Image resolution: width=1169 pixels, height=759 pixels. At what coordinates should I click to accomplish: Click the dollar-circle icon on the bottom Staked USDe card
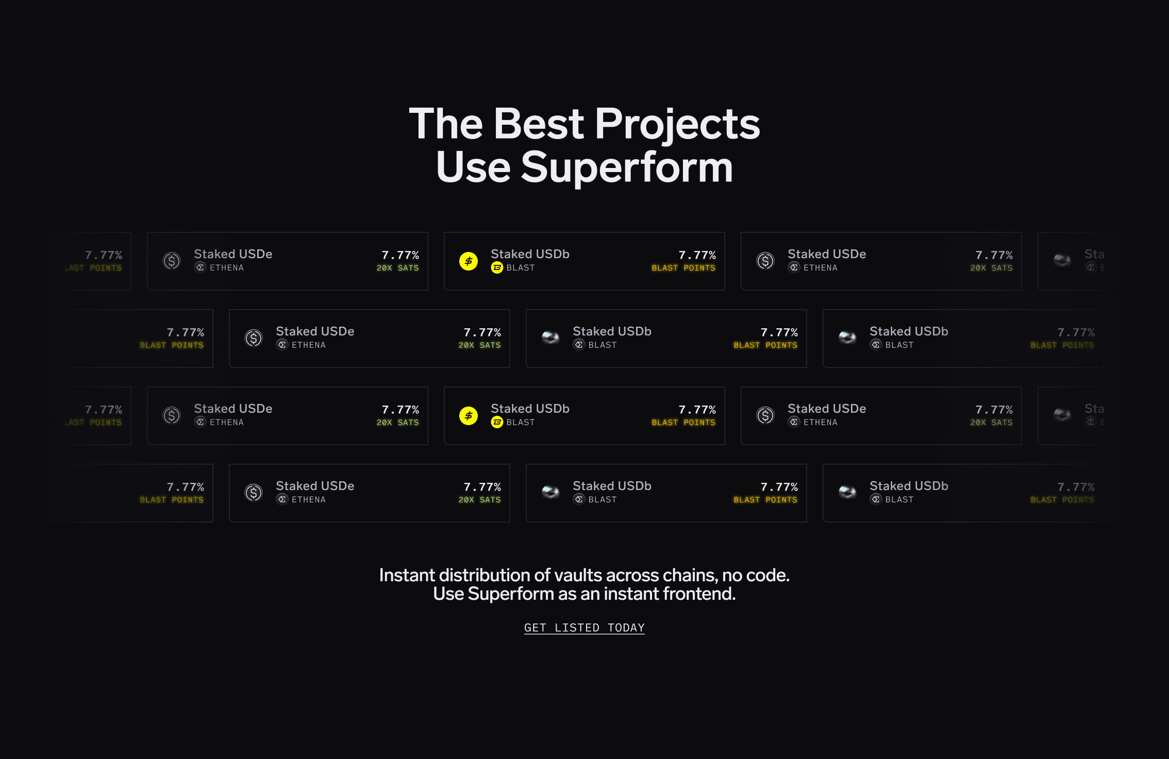pyautogui.click(x=253, y=493)
